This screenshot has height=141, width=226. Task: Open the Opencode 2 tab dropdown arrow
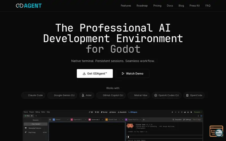[x=102, y=120]
